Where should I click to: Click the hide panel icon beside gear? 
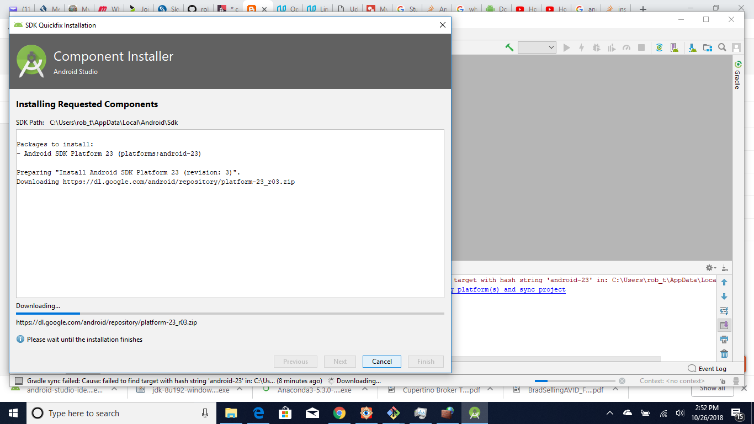(725, 268)
